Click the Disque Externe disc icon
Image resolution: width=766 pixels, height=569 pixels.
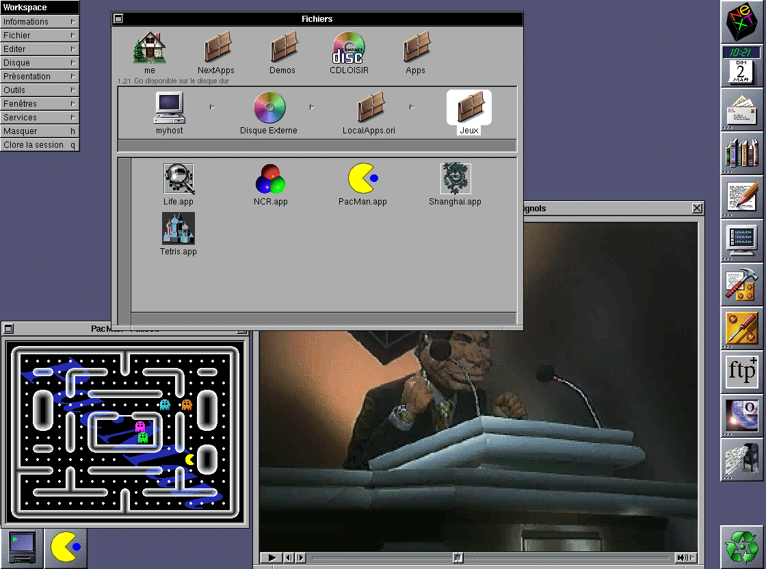[269, 107]
